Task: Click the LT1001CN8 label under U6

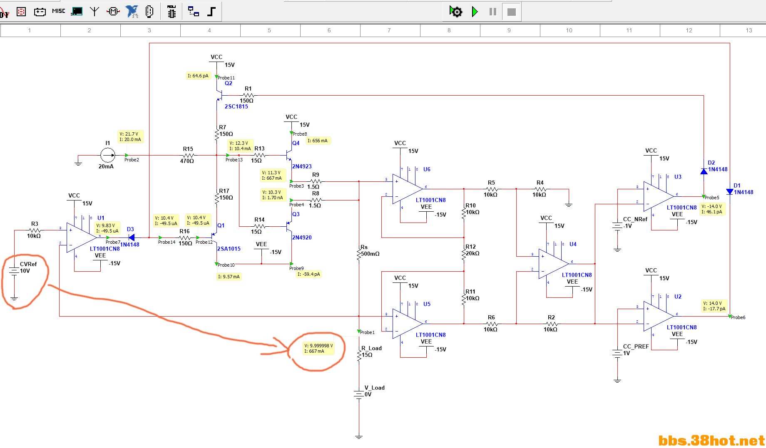Action: (x=430, y=200)
